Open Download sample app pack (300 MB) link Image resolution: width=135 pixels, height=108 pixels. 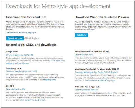pos(21,71)
